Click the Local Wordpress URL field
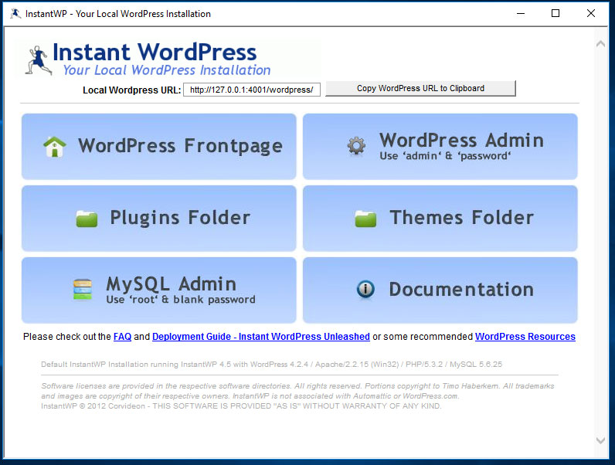615x465 pixels. (252, 90)
